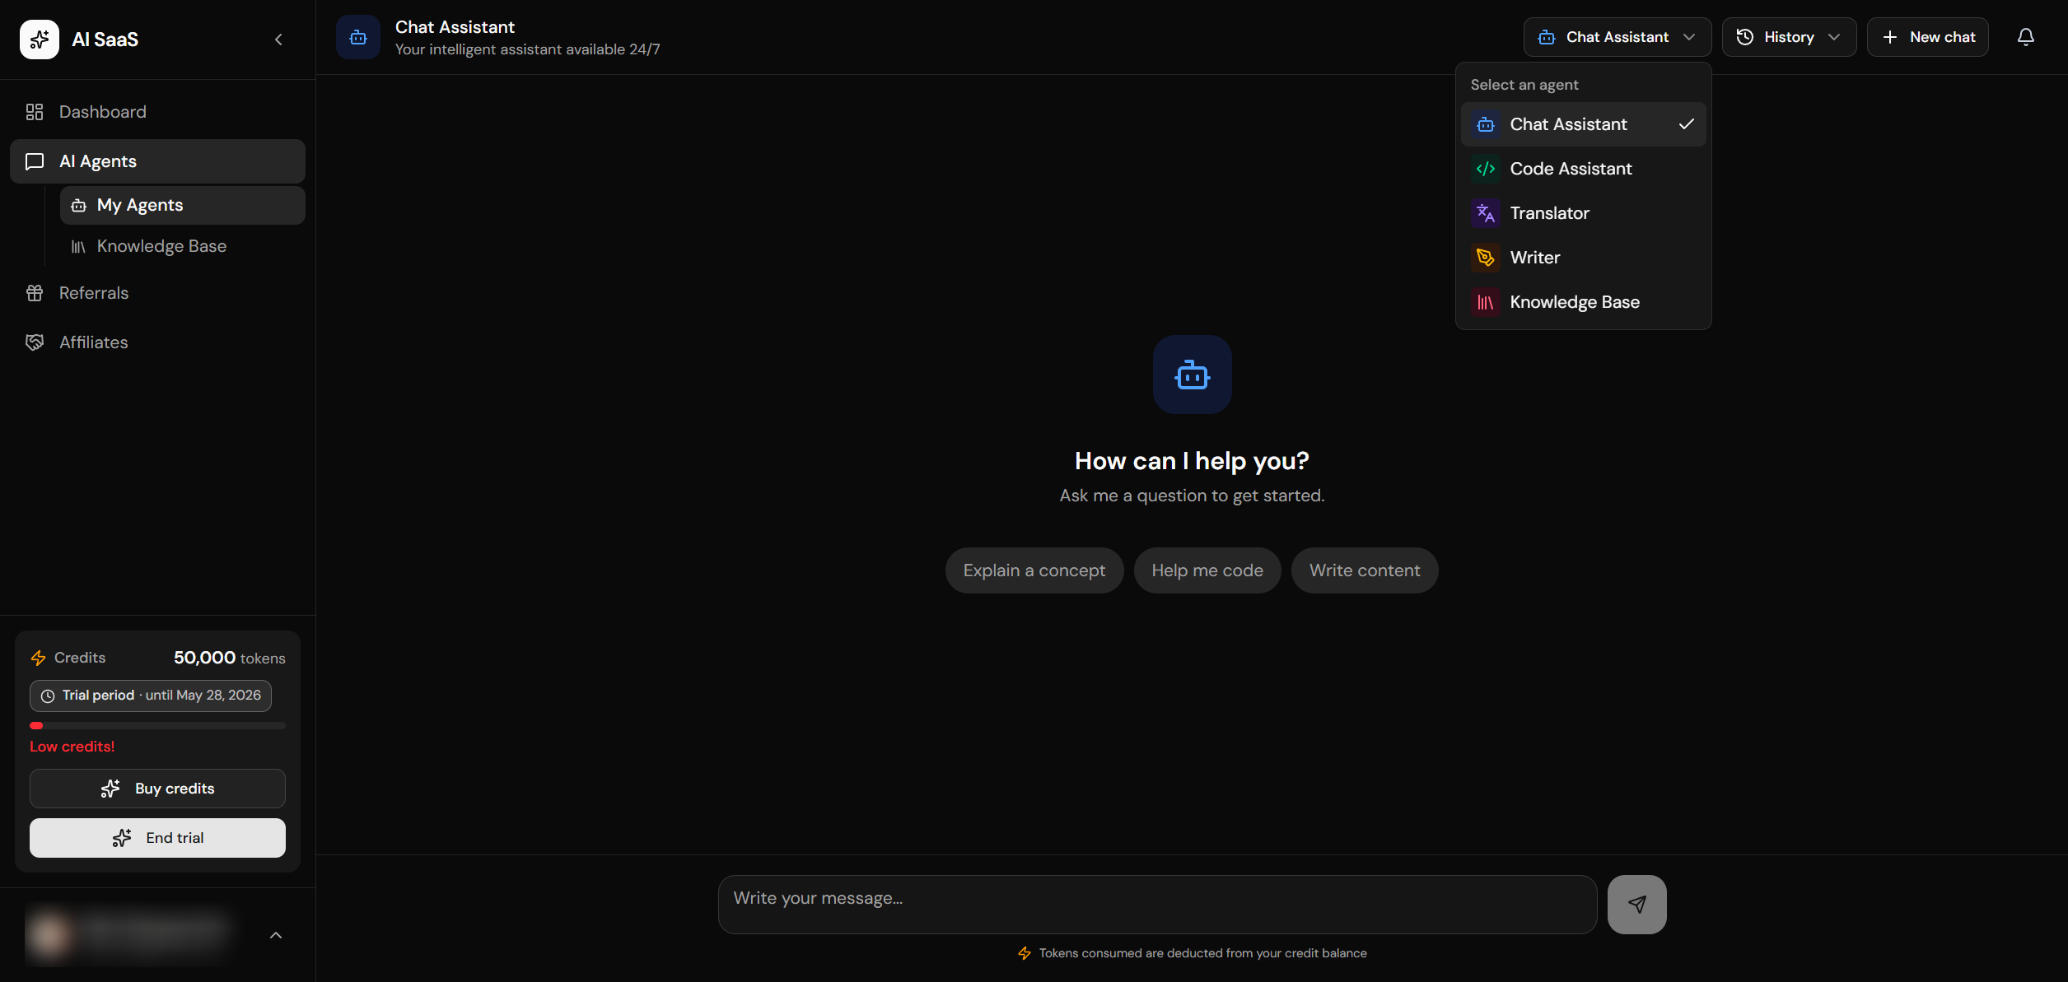
Task: Click the Referrals gift icon
Action: point(35,293)
